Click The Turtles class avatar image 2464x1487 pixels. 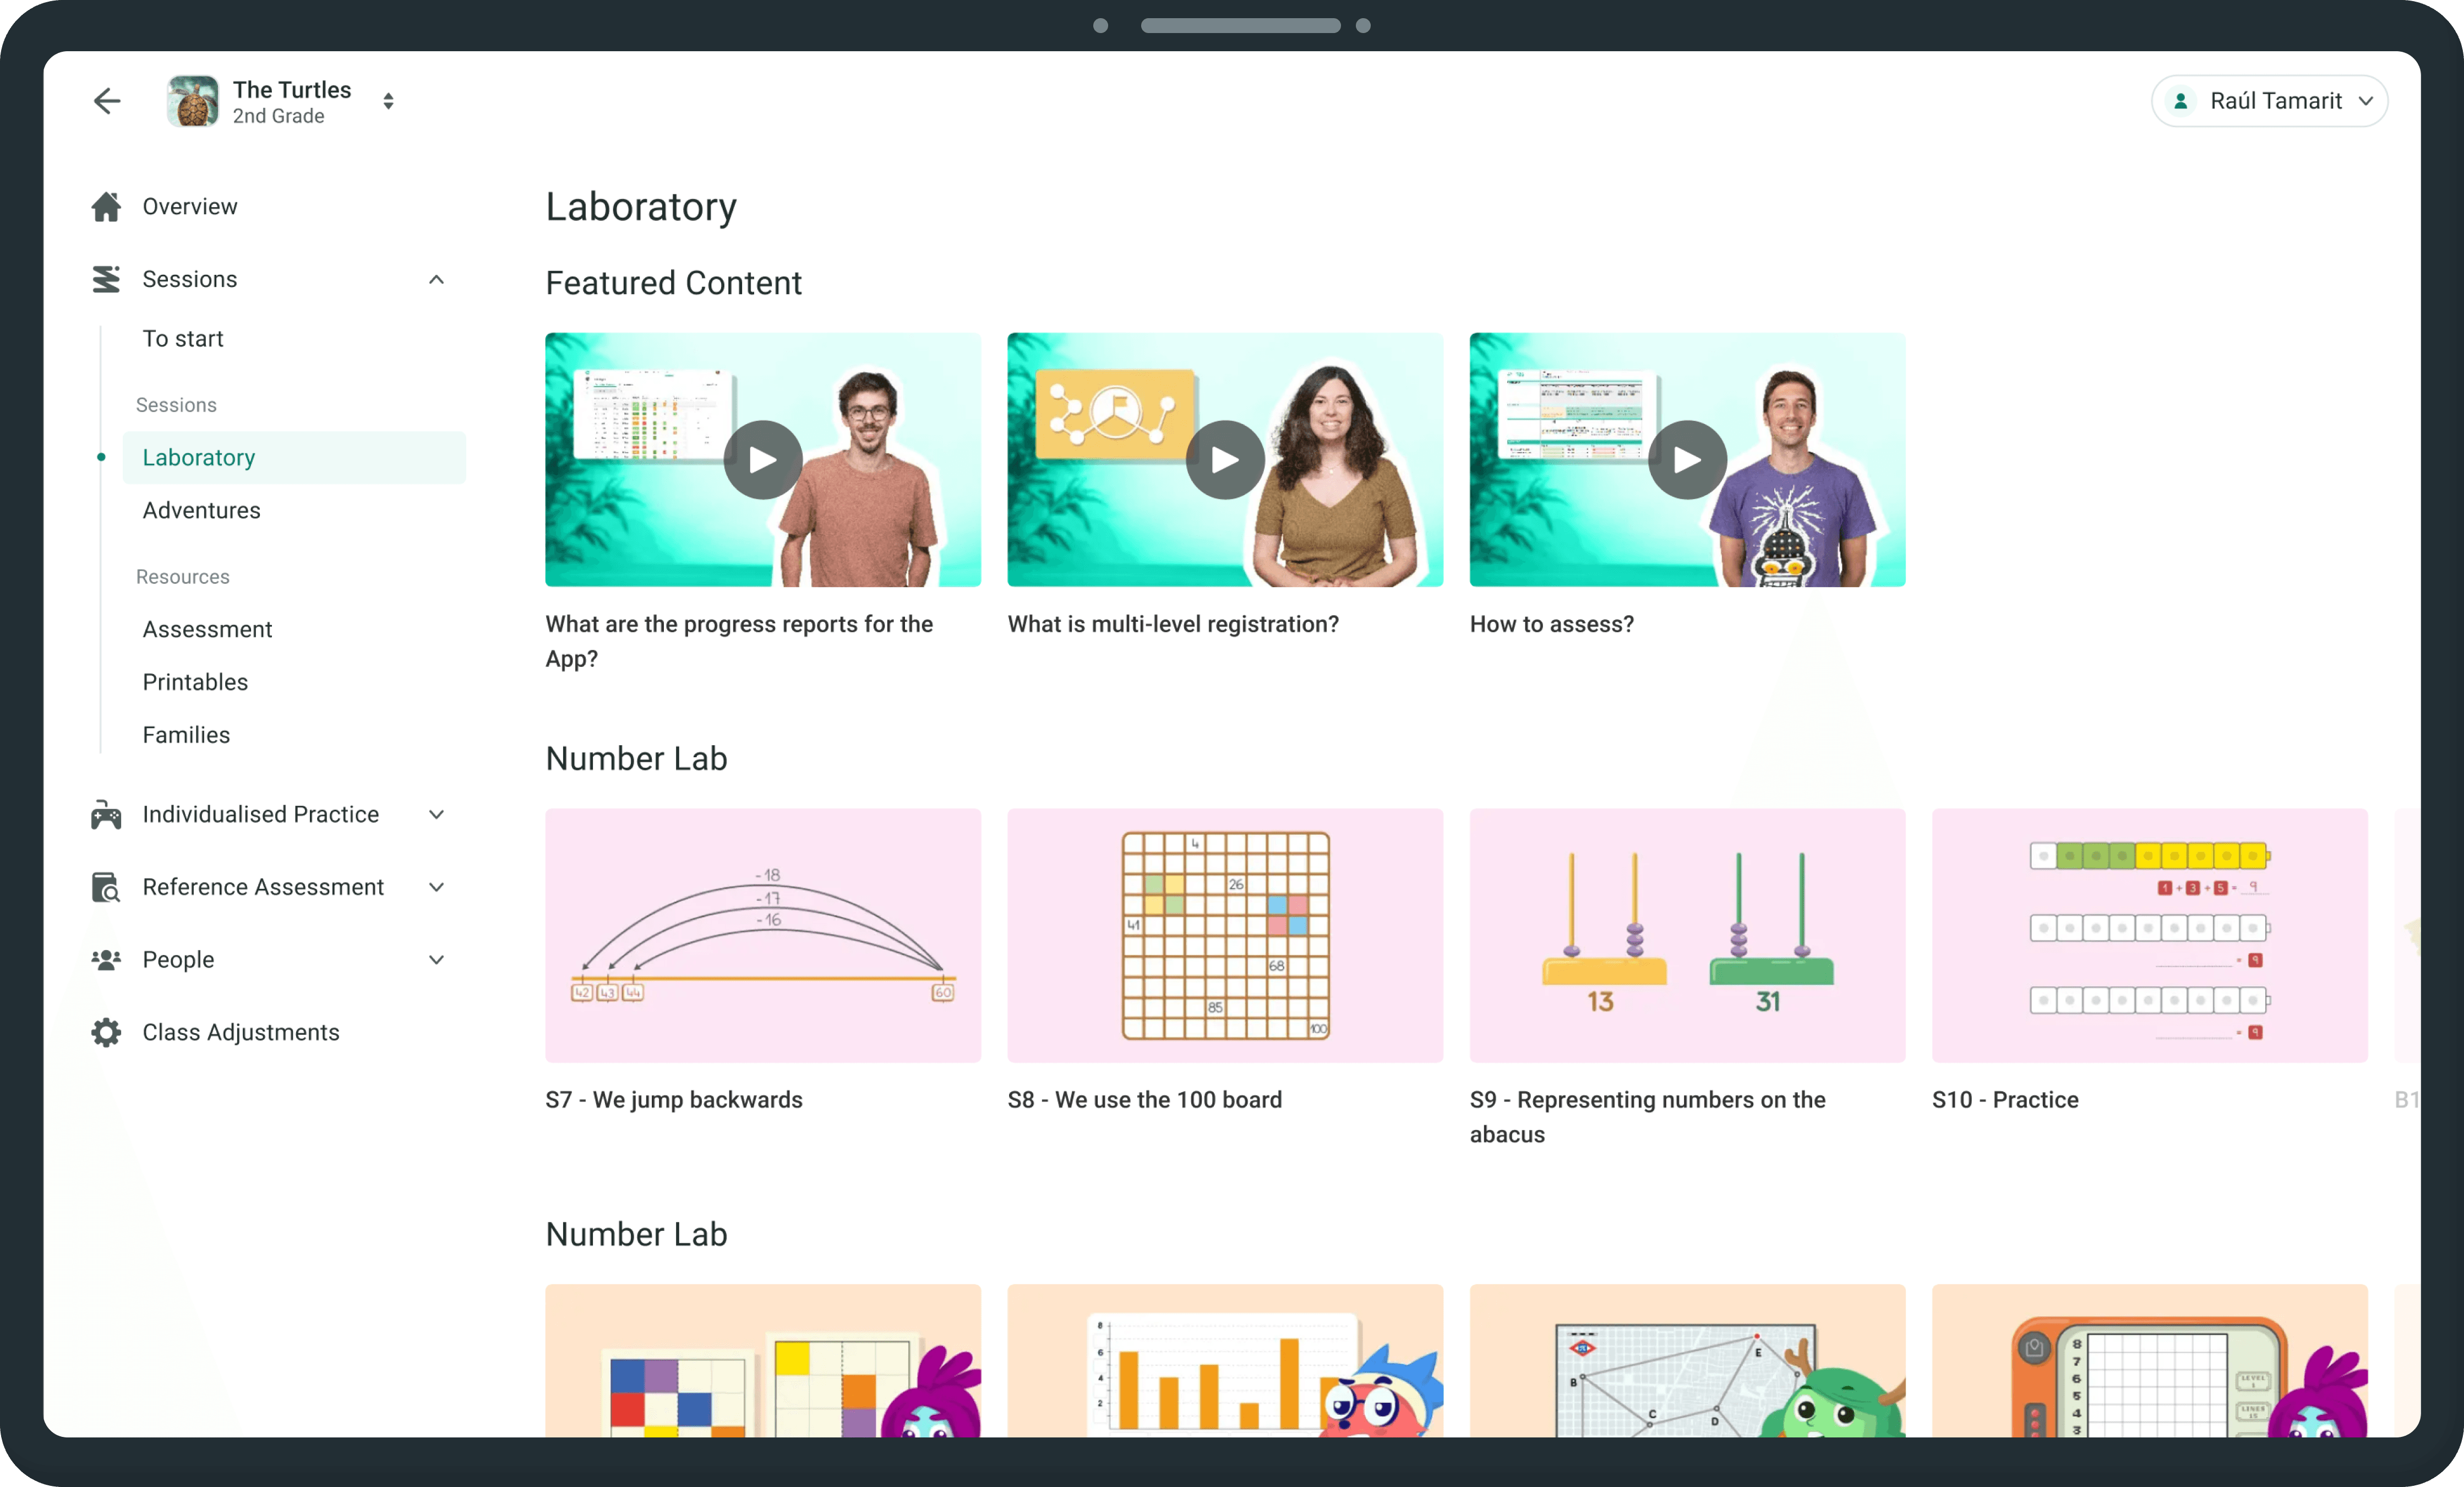[193, 101]
